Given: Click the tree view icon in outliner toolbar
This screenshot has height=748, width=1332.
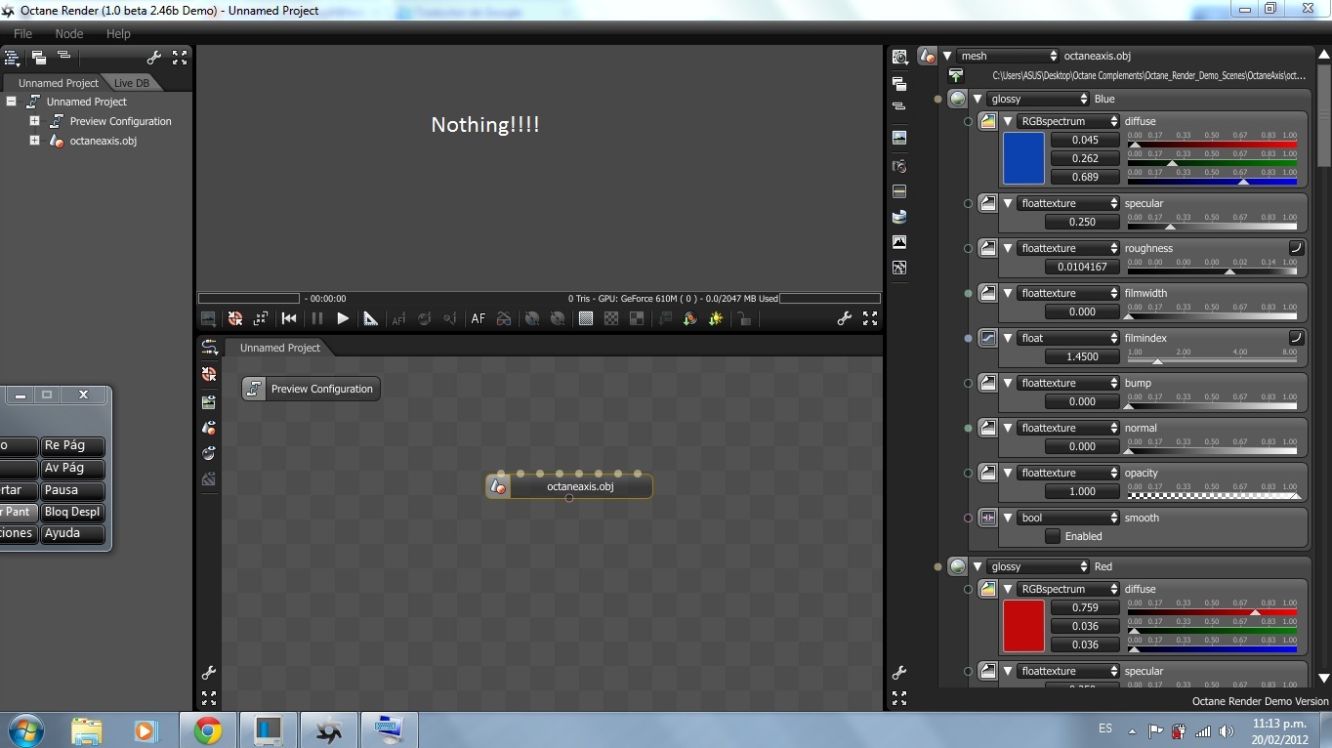Looking at the screenshot, I should pos(13,58).
